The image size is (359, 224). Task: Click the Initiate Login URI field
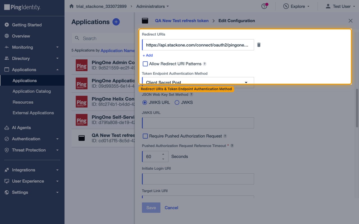point(198,179)
